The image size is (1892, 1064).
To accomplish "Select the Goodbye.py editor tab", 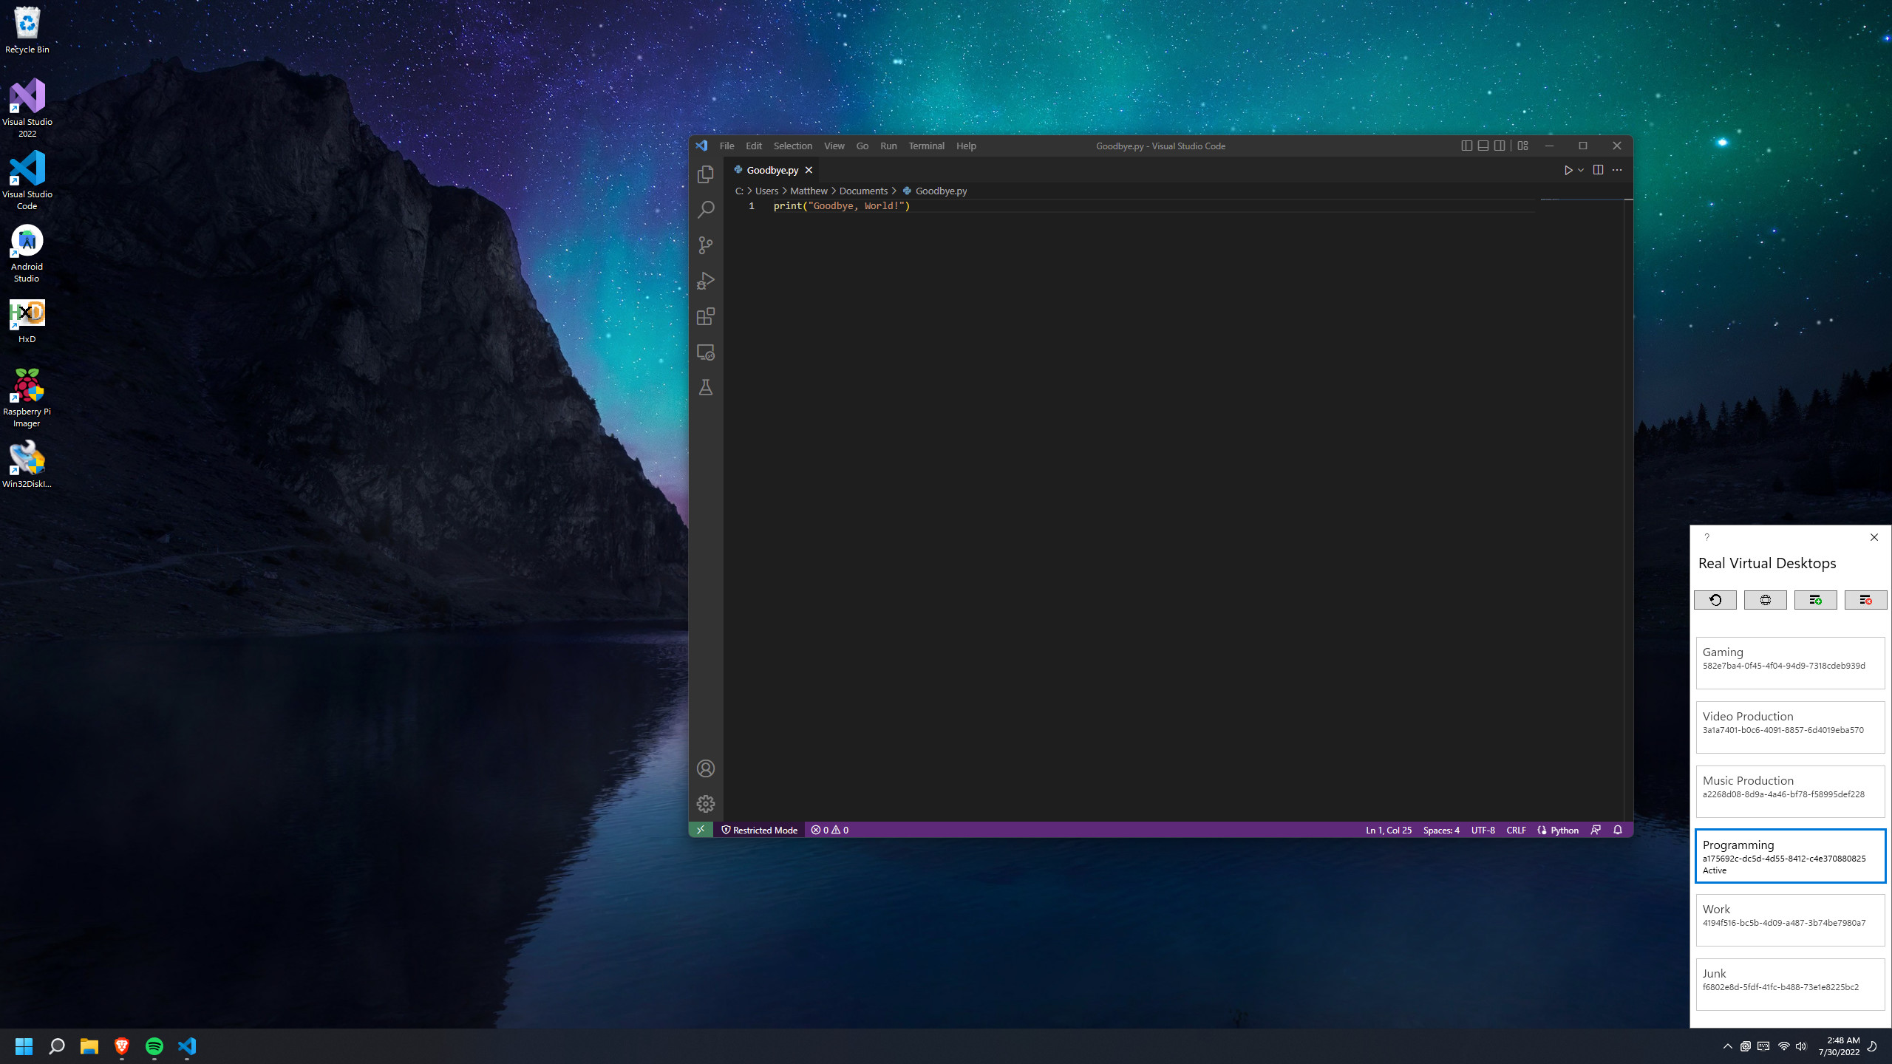I will tap(772, 170).
